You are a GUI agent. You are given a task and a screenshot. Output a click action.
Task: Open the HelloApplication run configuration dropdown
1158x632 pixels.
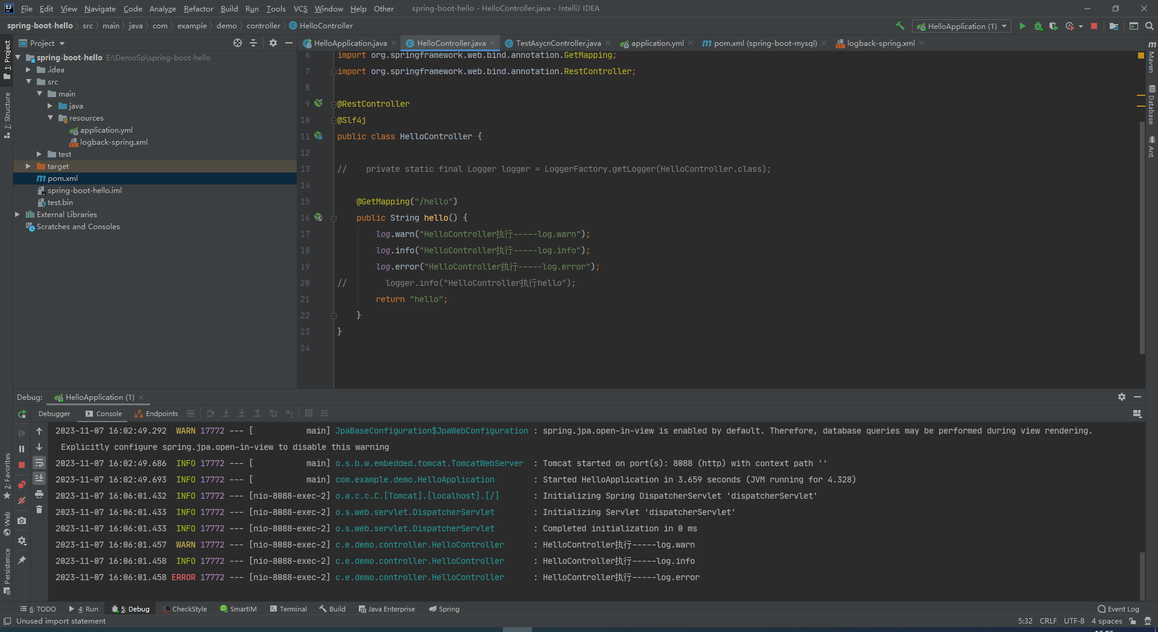[961, 26]
